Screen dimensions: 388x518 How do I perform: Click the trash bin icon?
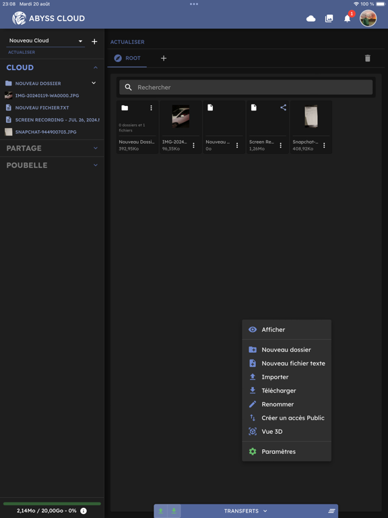368,58
